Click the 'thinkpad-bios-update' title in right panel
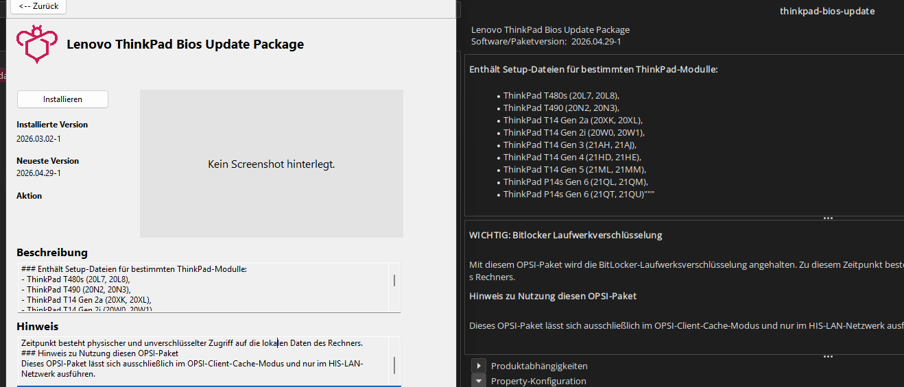This screenshot has width=904, height=387. (827, 11)
